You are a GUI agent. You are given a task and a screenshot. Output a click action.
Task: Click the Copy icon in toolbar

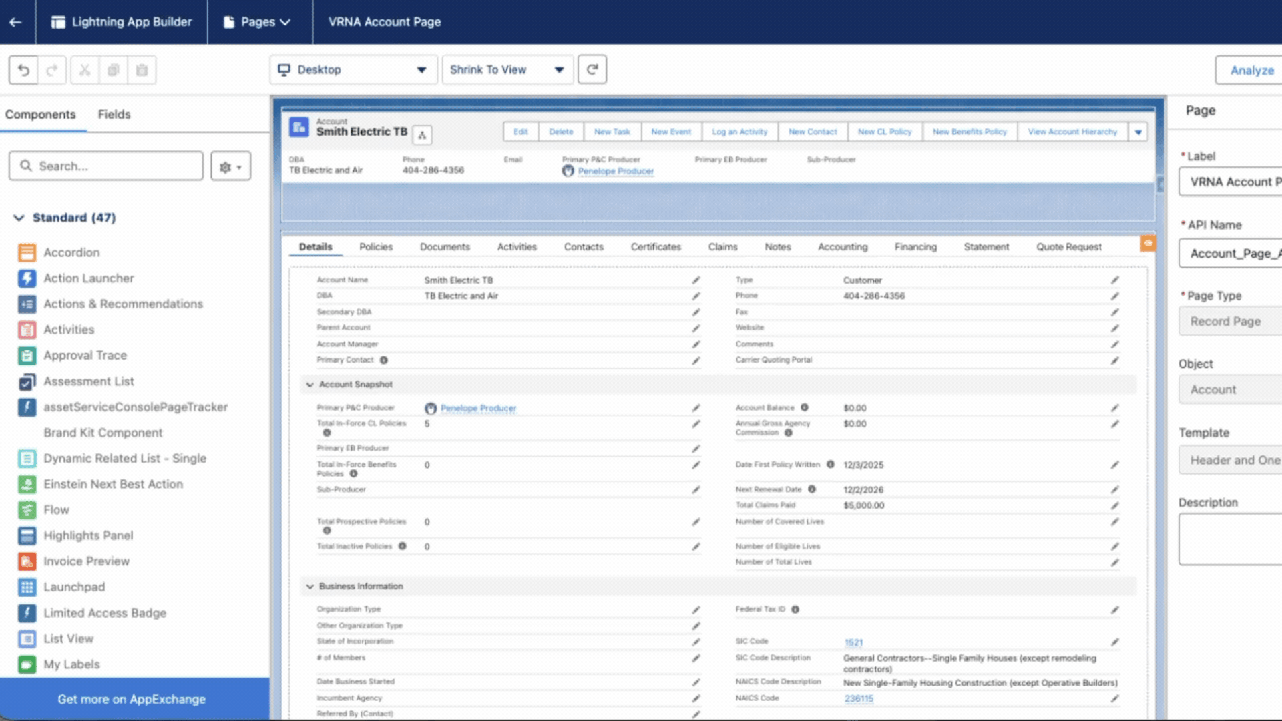pos(114,70)
